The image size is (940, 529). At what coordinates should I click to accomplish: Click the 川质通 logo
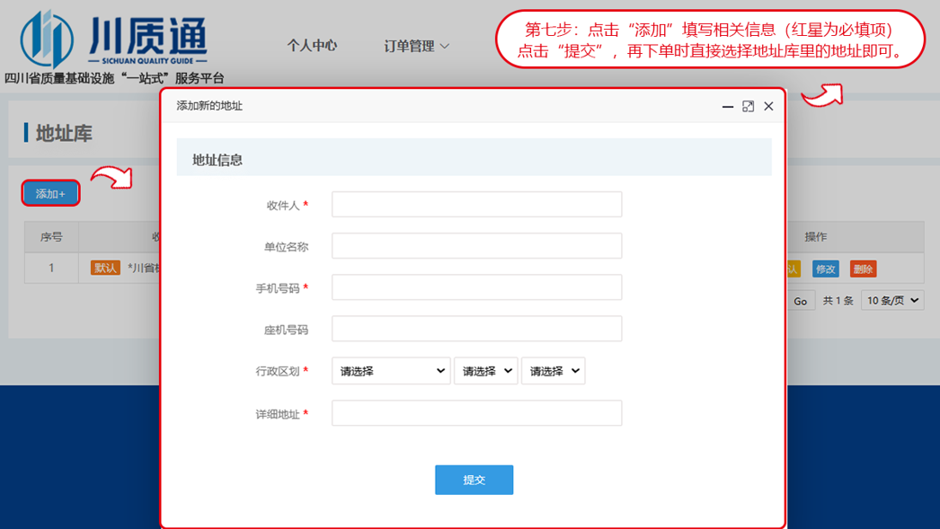pos(114,40)
